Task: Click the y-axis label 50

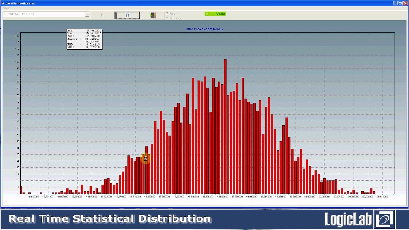Action: point(18,128)
